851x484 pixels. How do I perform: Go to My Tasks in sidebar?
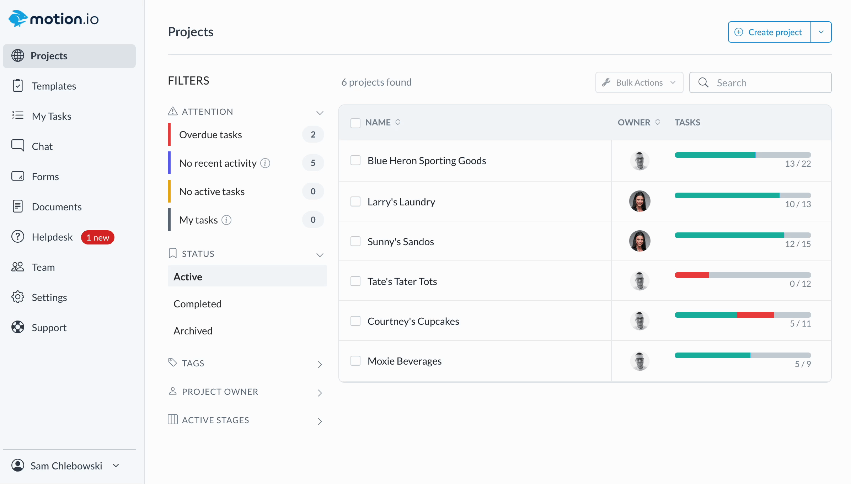pos(52,116)
